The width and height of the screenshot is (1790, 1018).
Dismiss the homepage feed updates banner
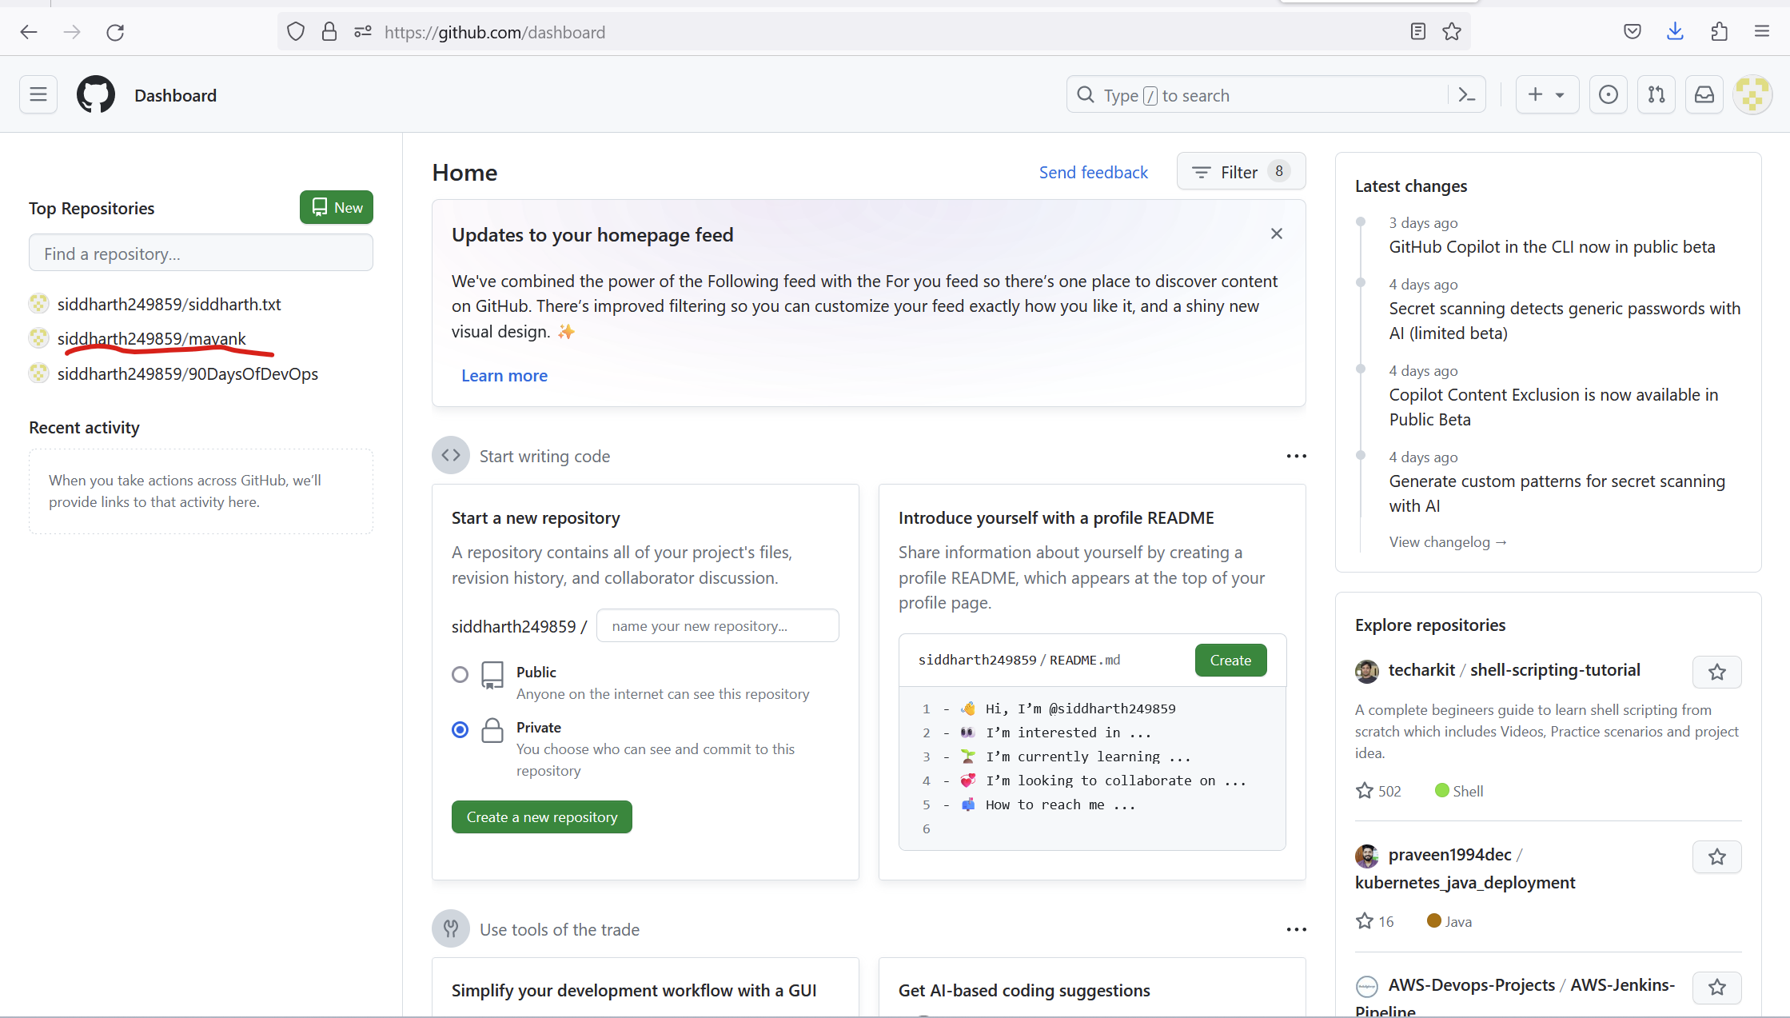pyautogui.click(x=1277, y=234)
